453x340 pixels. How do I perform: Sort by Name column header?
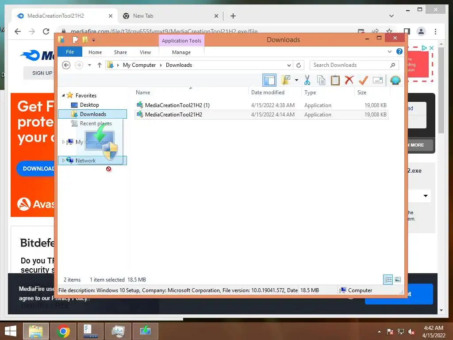coord(191,93)
